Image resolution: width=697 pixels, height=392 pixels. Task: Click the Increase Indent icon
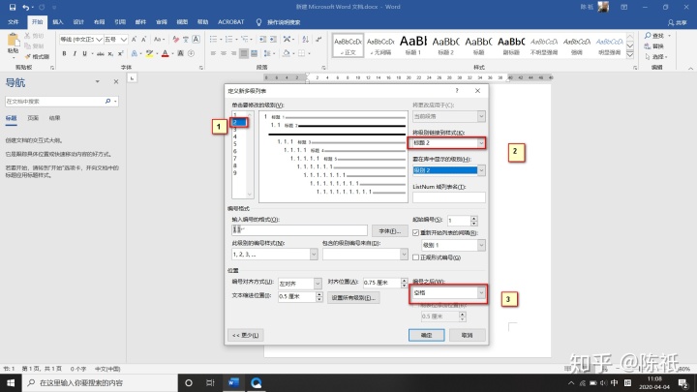[x=273, y=40]
